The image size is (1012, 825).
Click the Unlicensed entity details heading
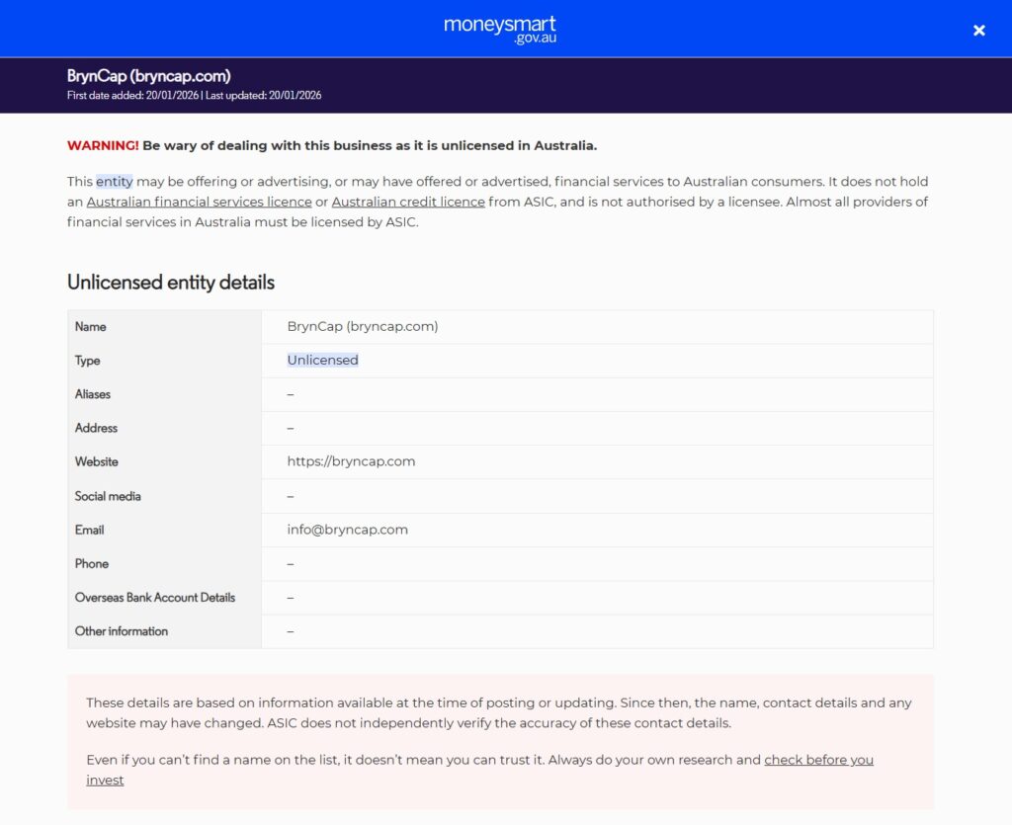(x=170, y=283)
